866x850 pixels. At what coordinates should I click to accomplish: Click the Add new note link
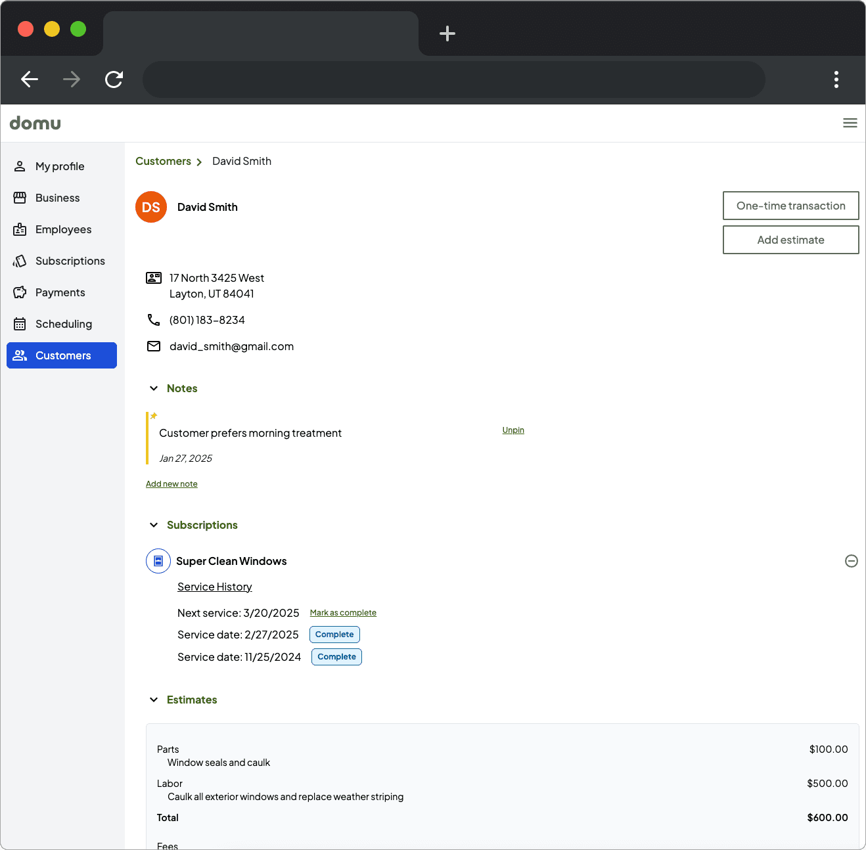[171, 484]
